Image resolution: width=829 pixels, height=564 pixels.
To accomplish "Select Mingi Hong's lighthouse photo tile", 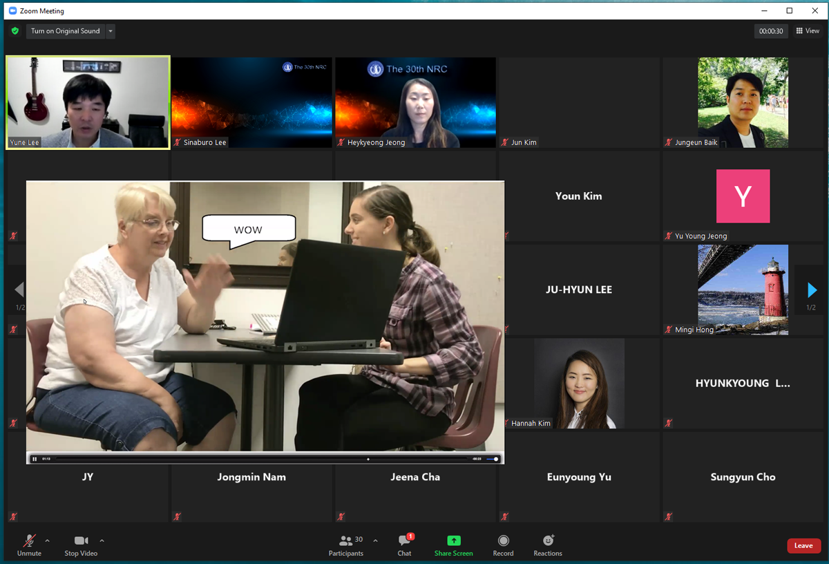I will [743, 290].
